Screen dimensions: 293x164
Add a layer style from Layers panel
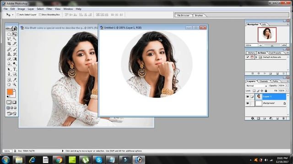click(x=253, y=118)
